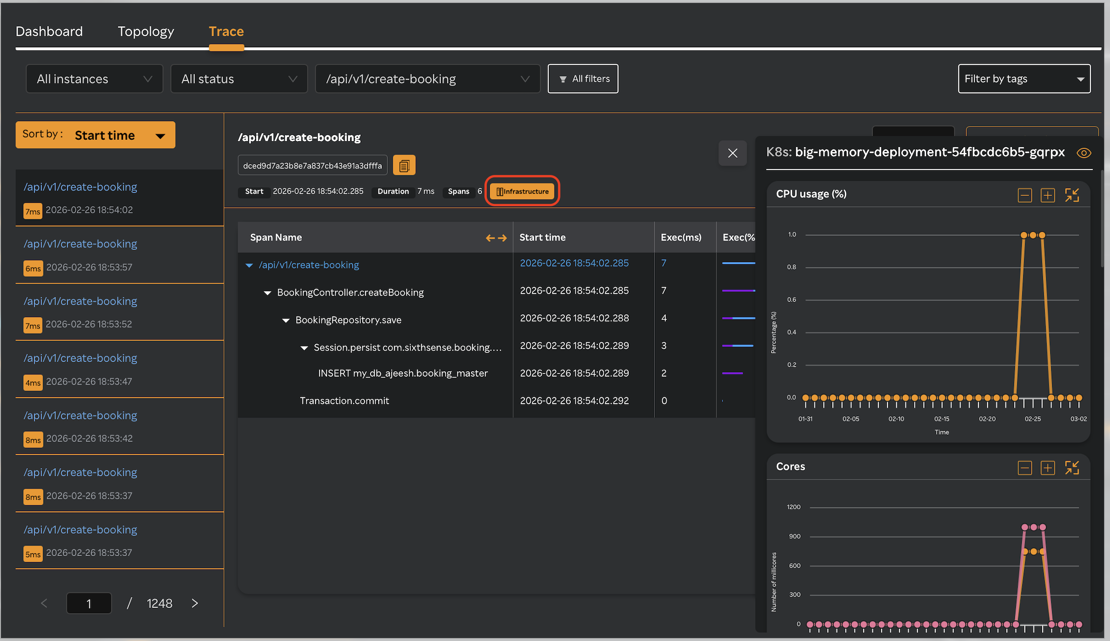This screenshot has width=1110, height=641.
Task: Open the Sort by Start time dropdown
Action: 95,135
